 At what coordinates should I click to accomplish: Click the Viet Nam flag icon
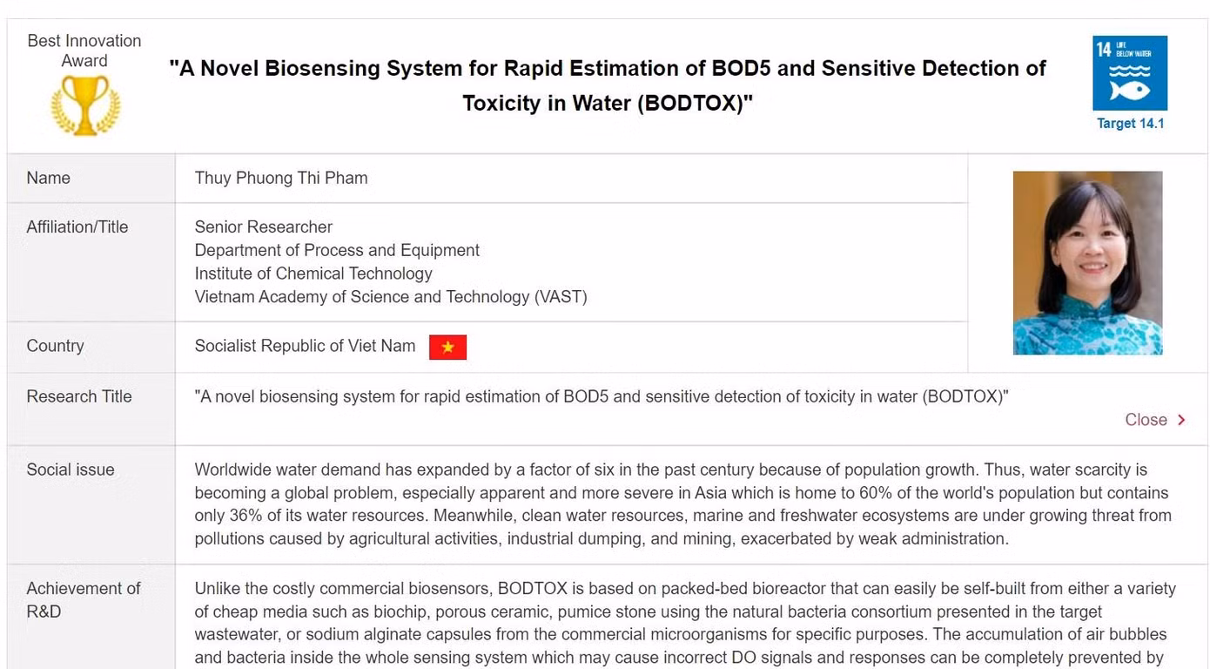pyautogui.click(x=447, y=347)
